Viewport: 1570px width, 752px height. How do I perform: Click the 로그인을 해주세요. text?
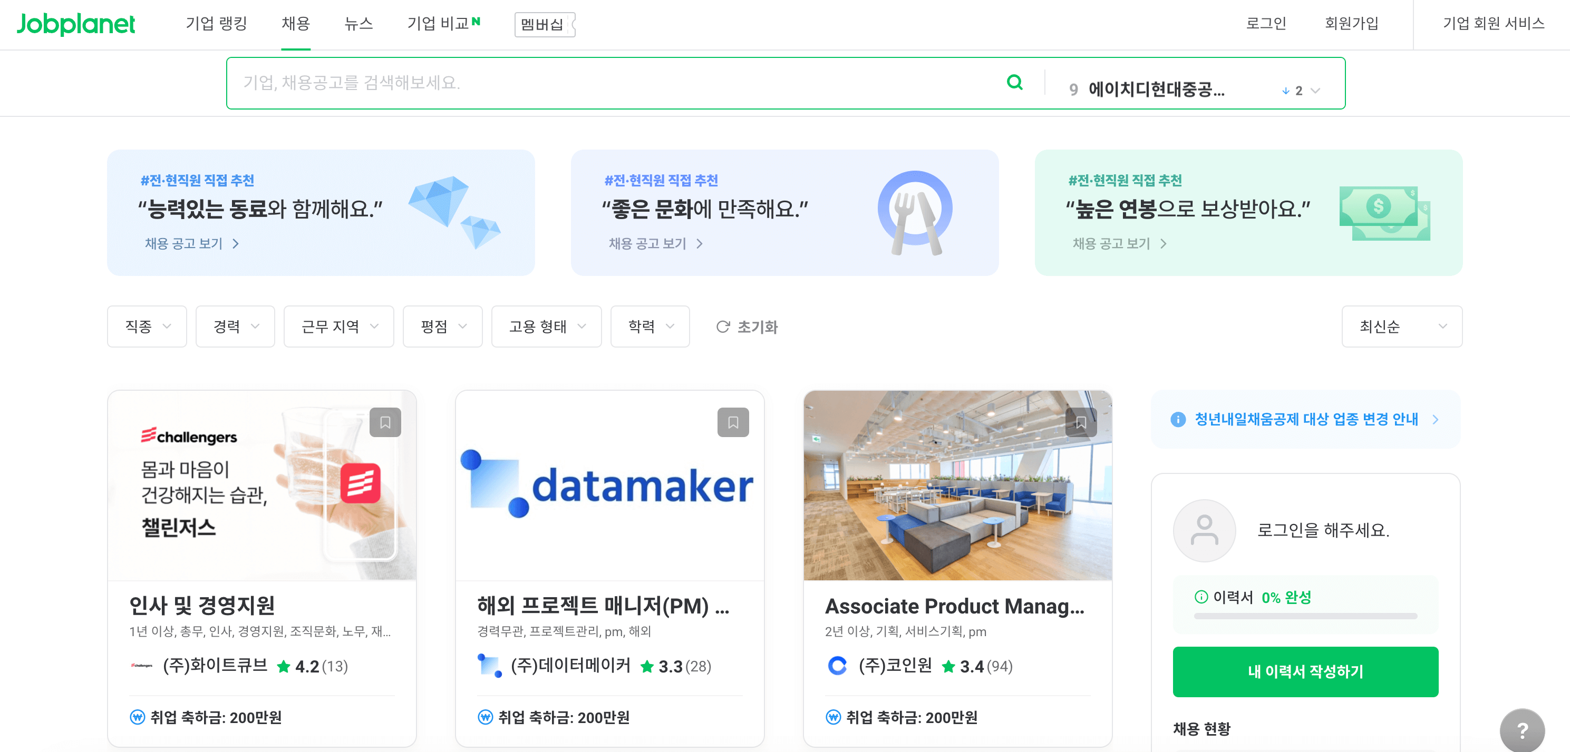(x=1323, y=530)
